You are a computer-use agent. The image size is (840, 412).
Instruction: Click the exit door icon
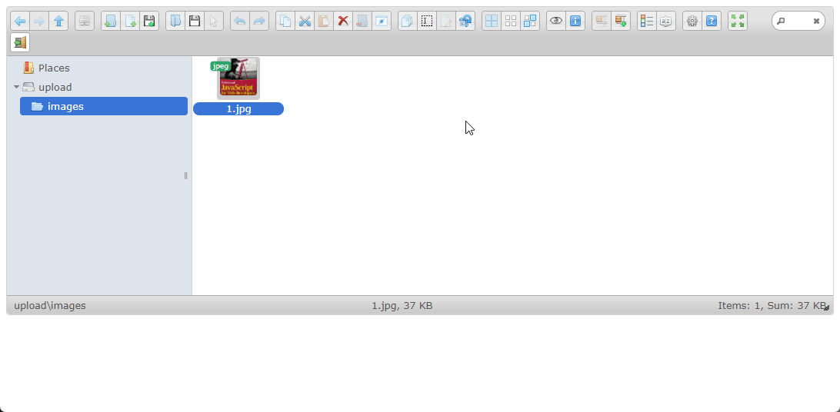[x=20, y=42]
